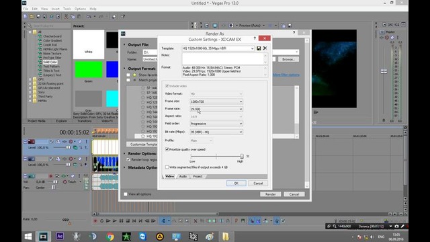Image resolution: width=430 pixels, height=242 pixels.
Task: Check Show favorites only box in Render As
Action: (128, 75)
